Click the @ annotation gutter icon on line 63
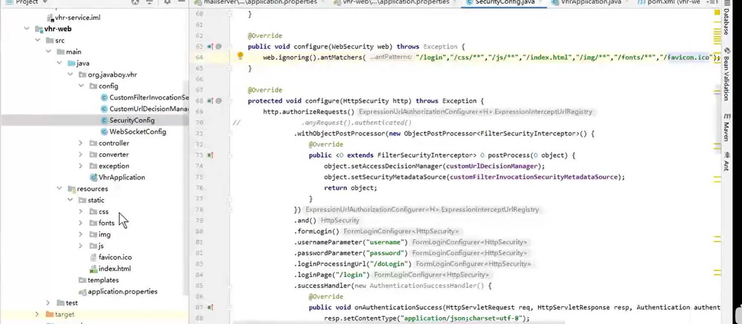 point(219,46)
